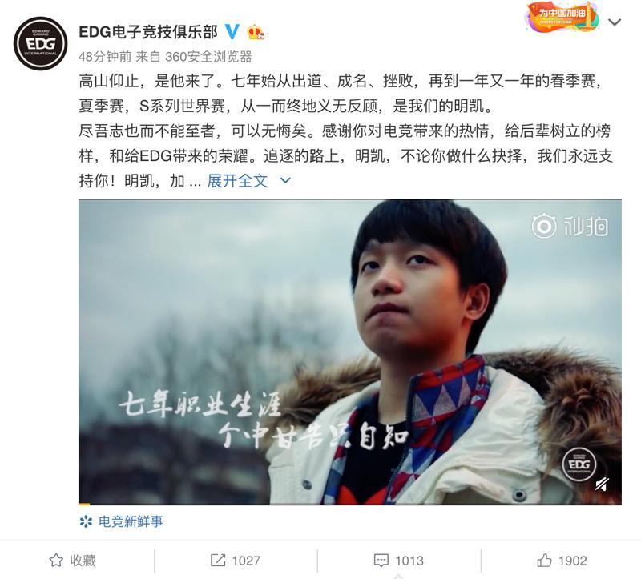Image resolution: width=641 pixels, height=579 pixels.
Task: Click the EDG watermark in the video
Action: coord(579,464)
